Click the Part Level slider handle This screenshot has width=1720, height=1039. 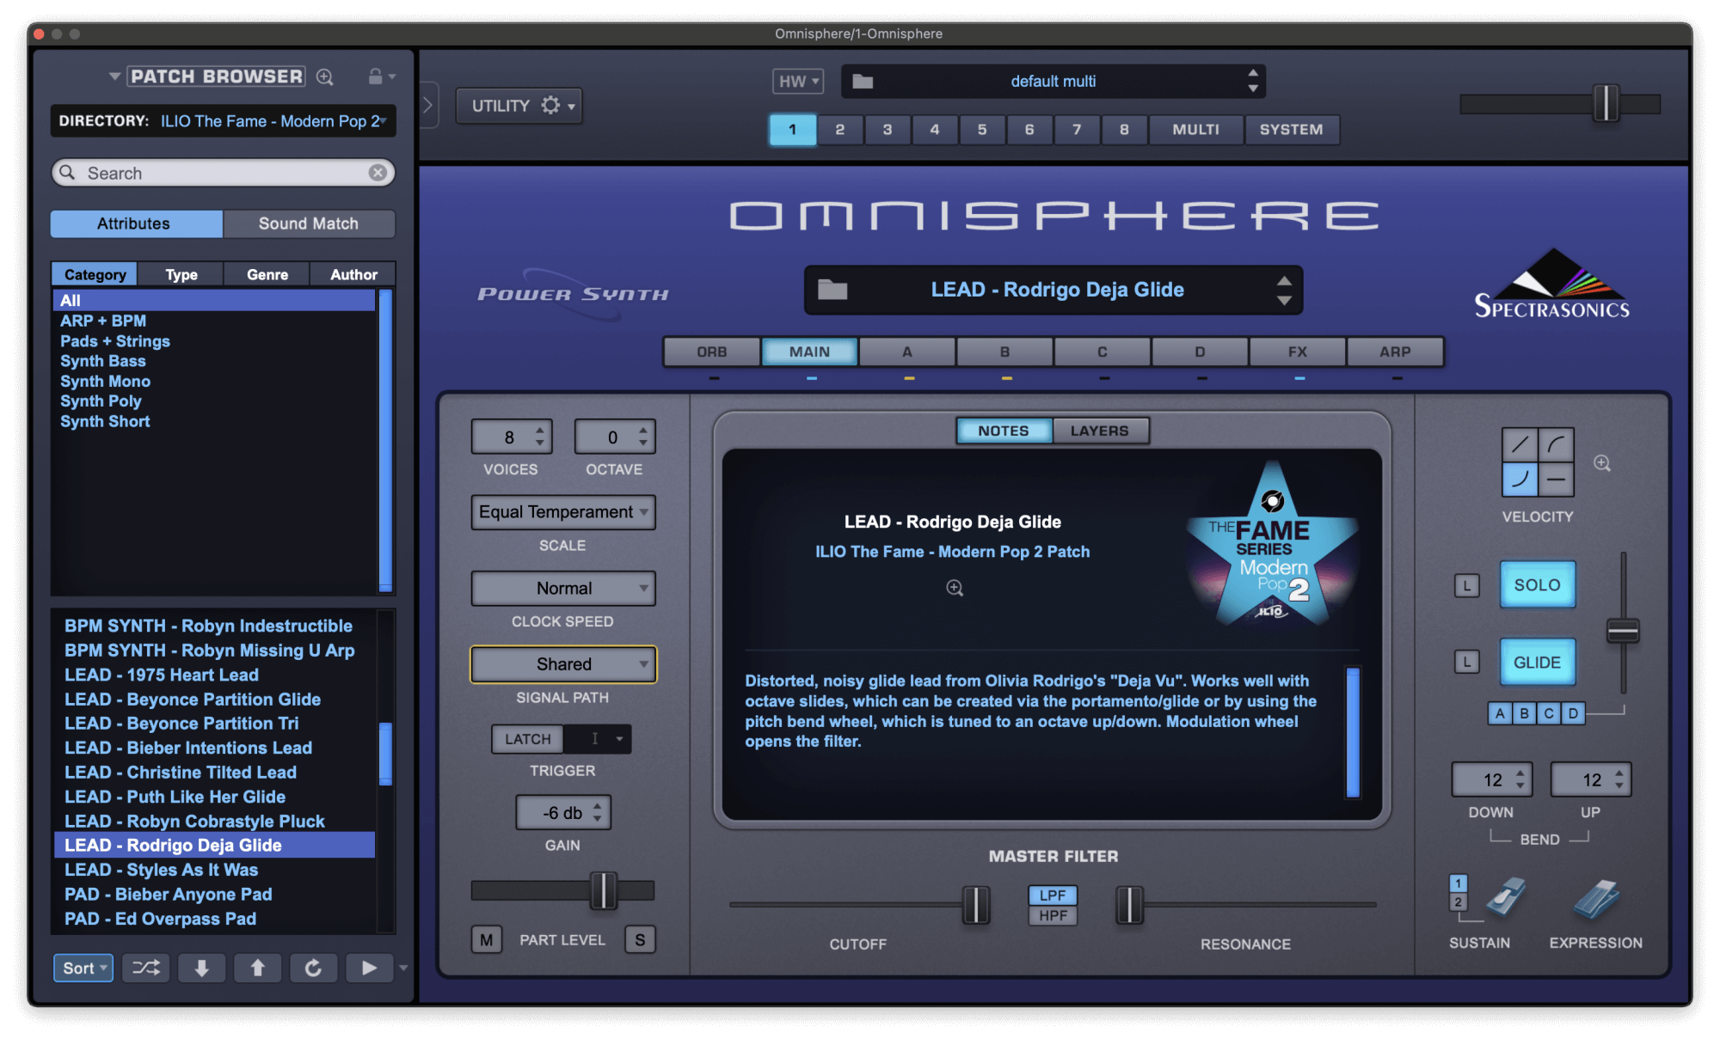[604, 890]
